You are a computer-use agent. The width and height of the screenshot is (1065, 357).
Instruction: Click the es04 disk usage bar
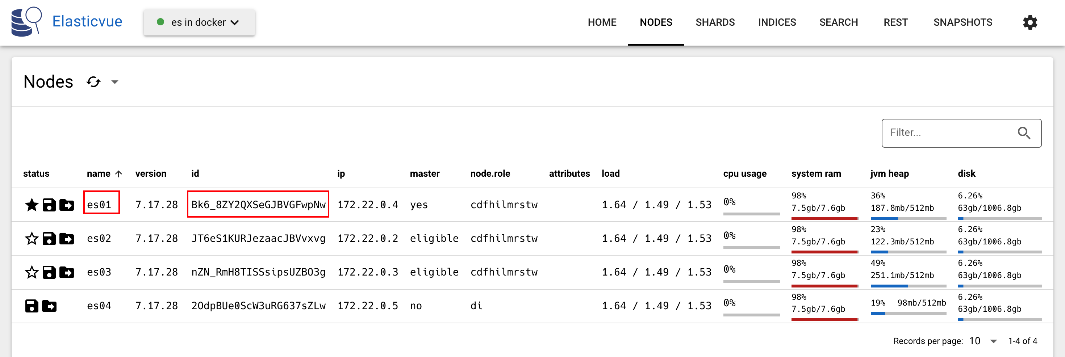[x=1000, y=319]
